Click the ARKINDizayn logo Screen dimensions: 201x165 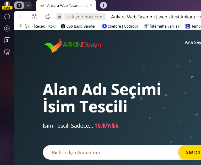pyautogui.click(x=72, y=45)
